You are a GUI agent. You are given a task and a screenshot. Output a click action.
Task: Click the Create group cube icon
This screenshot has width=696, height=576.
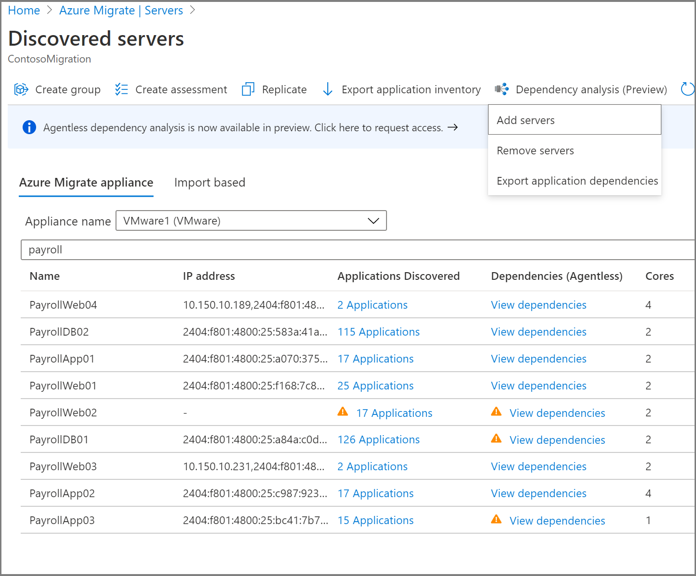(x=21, y=89)
